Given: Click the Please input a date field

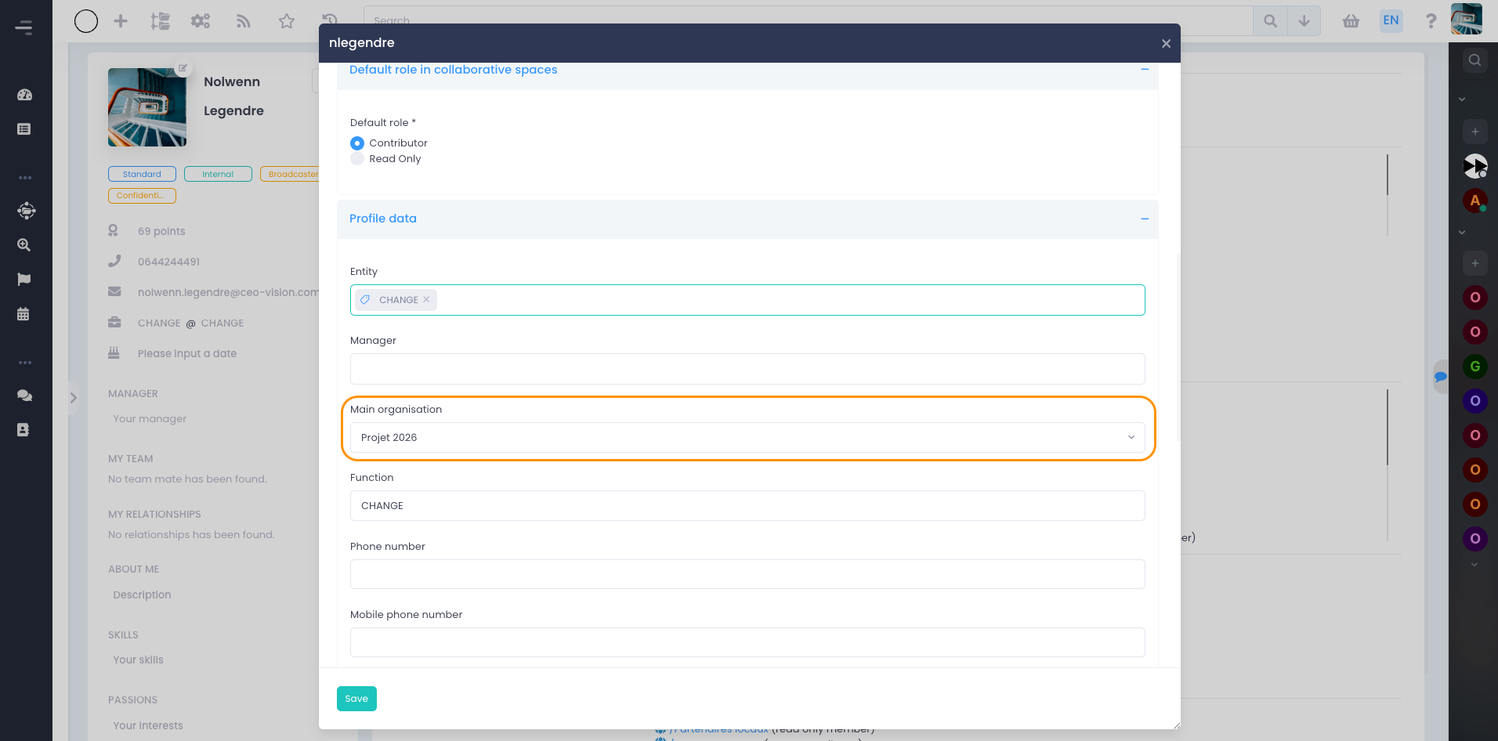Looking at the screenshot, I should click(x=187, y=353).
